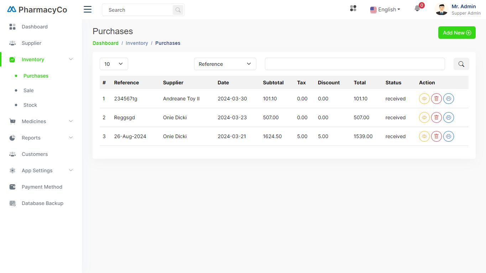This screenshot has width=486, height=273.
Task: Open the Stock submenu item
Action: (x=30, y=105)
